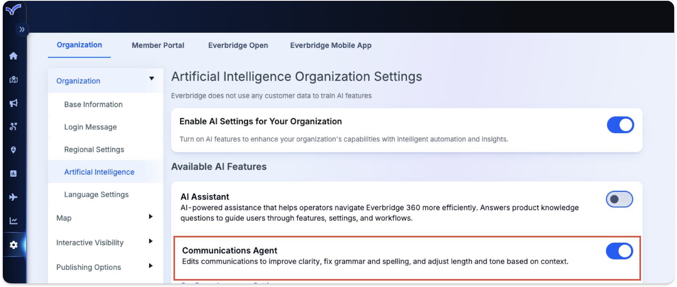Screen dimensions: 677x287
Task: Collapse the Organization section dropdown arrow
Action: click(151, 79)
